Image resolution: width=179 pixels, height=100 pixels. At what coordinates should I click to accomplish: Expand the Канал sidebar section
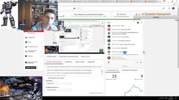pos(42,42)
